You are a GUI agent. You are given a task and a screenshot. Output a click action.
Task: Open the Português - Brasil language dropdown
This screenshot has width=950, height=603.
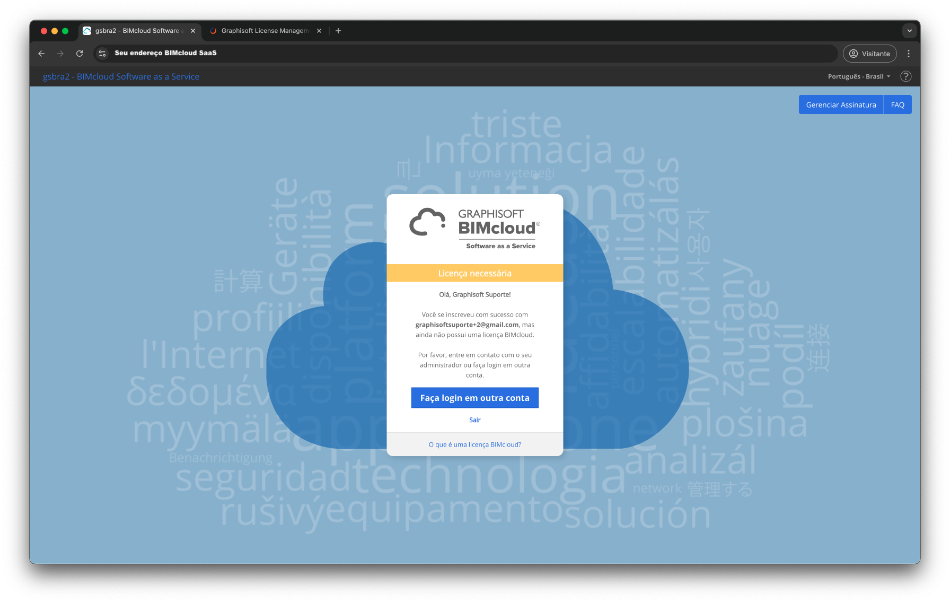point(859,76)
